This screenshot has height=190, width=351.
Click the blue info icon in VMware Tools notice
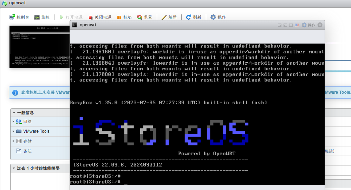click(x=15, y=93)
